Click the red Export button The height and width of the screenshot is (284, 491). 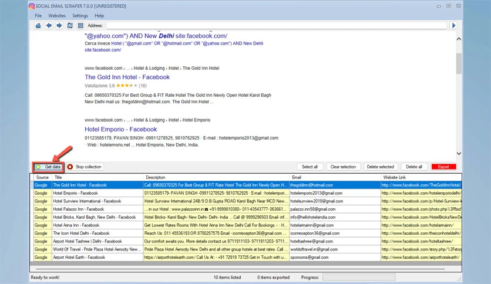[443, 167]
